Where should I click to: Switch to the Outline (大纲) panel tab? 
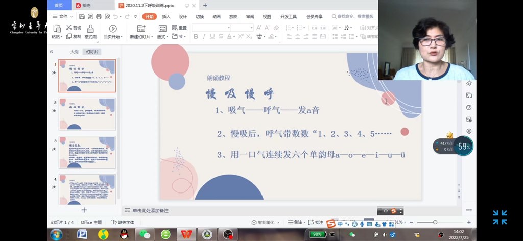pos(75,52)
